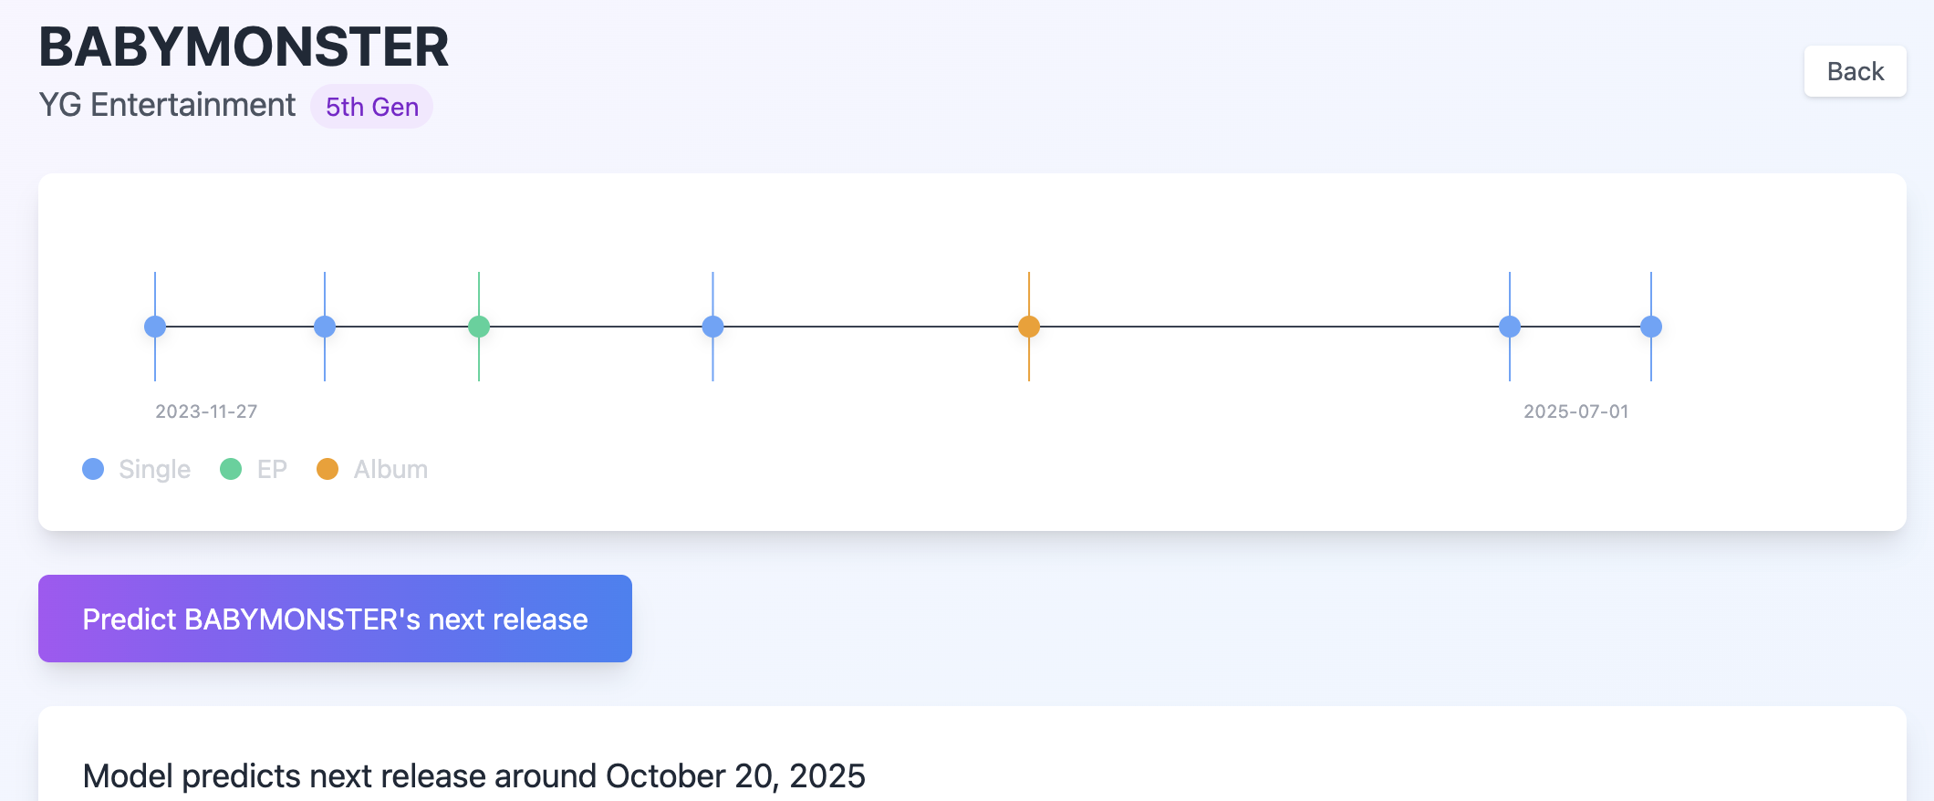The height and width of the screenshot is (801, 1934).
Task: Click the YG Entertainment label
Action: pos(167,105)
